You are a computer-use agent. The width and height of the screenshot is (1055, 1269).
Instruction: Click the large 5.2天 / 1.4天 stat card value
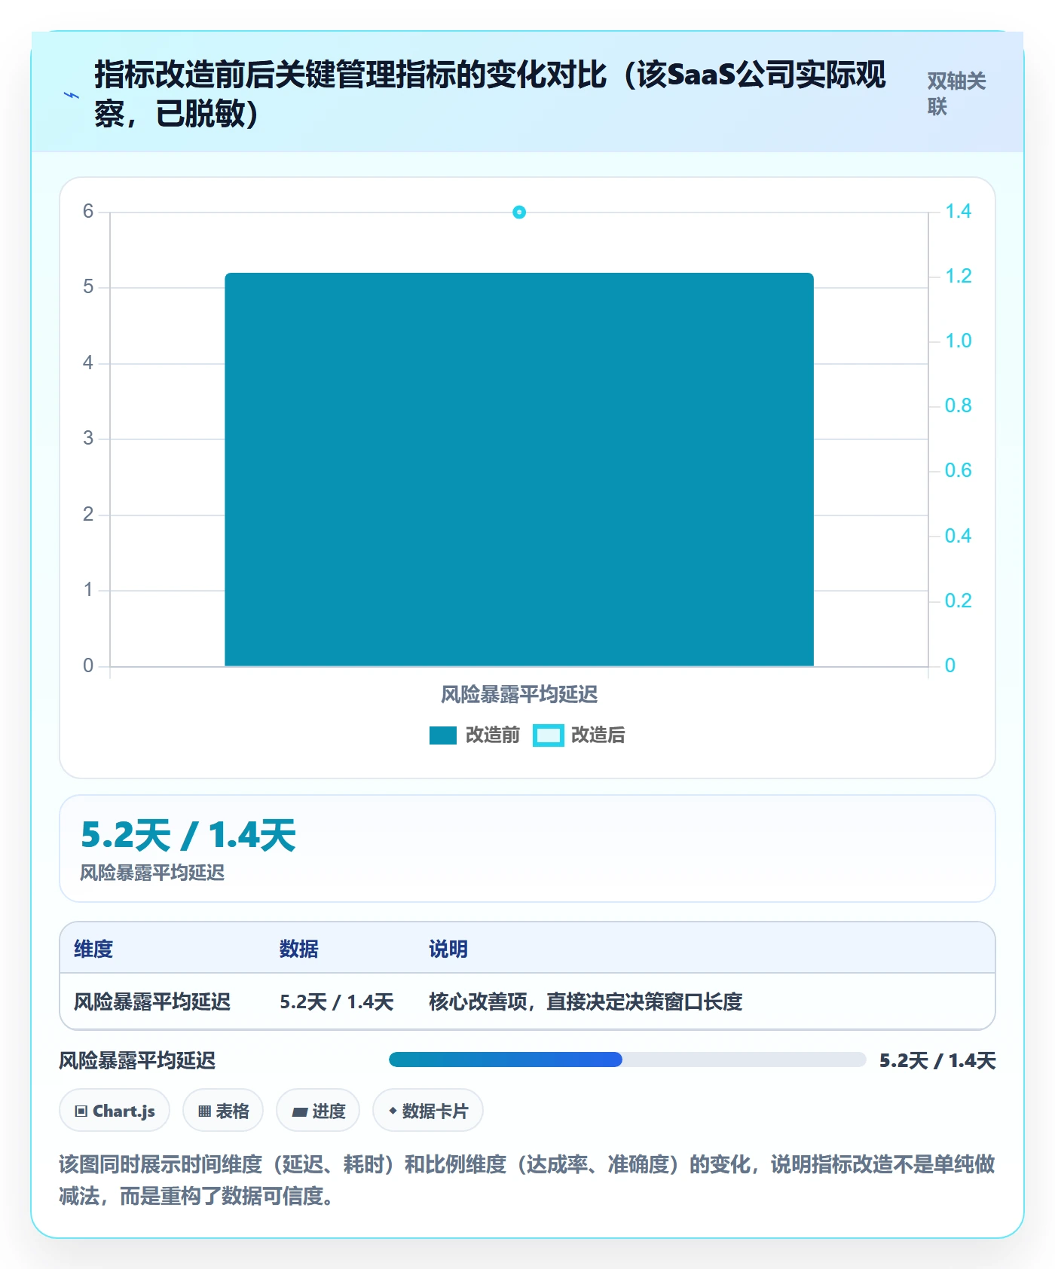188,836
